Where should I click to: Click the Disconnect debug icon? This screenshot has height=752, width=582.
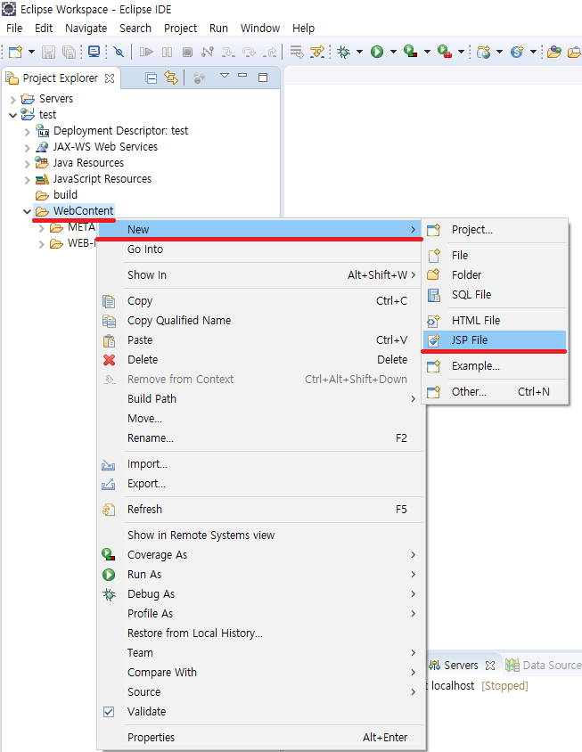click(x=208, y=52)
